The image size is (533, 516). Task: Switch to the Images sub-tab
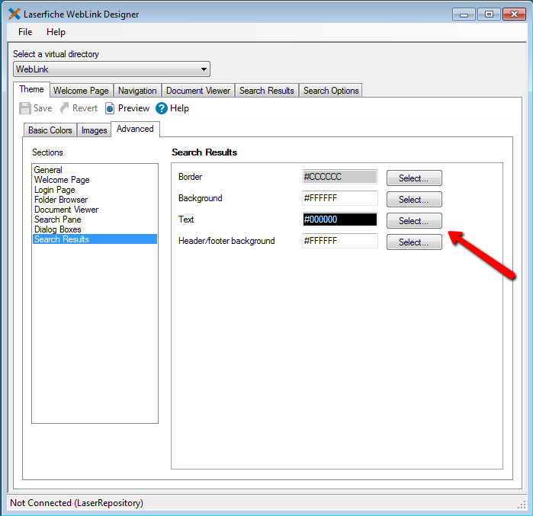point(94,130)
